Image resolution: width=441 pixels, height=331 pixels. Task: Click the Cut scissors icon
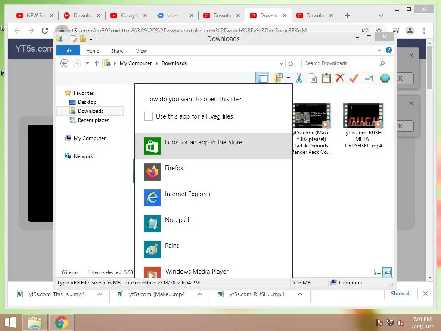click(299, 78)
